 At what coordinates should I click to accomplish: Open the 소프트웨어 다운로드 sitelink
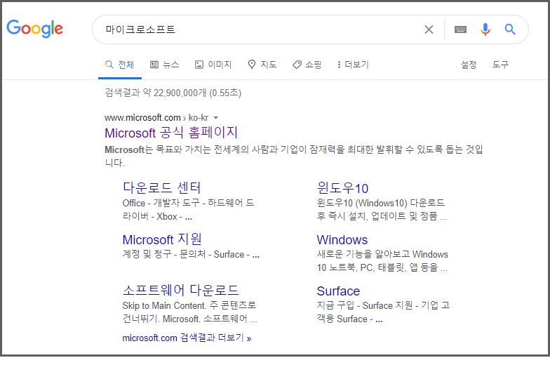click(x=181, y=291)
